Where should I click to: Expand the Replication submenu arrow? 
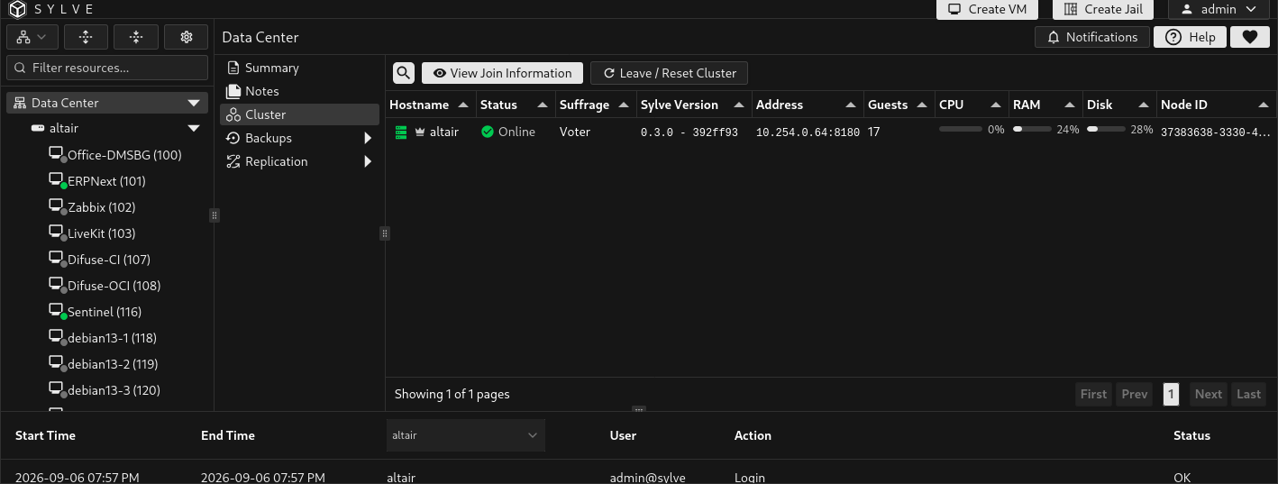[x=368, y=161]
